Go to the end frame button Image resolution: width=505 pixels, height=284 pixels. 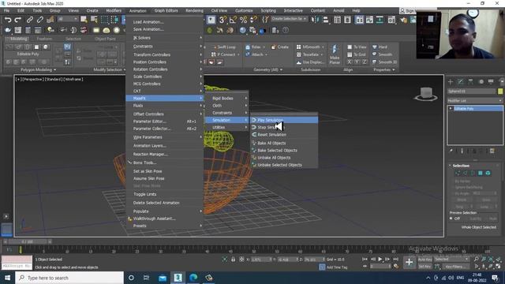(x=395, y=259)
